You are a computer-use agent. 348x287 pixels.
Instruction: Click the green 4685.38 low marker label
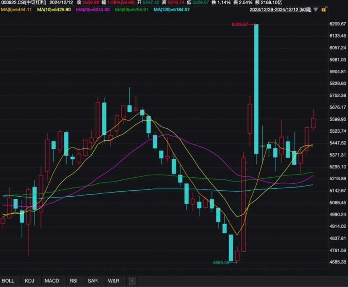221,262
